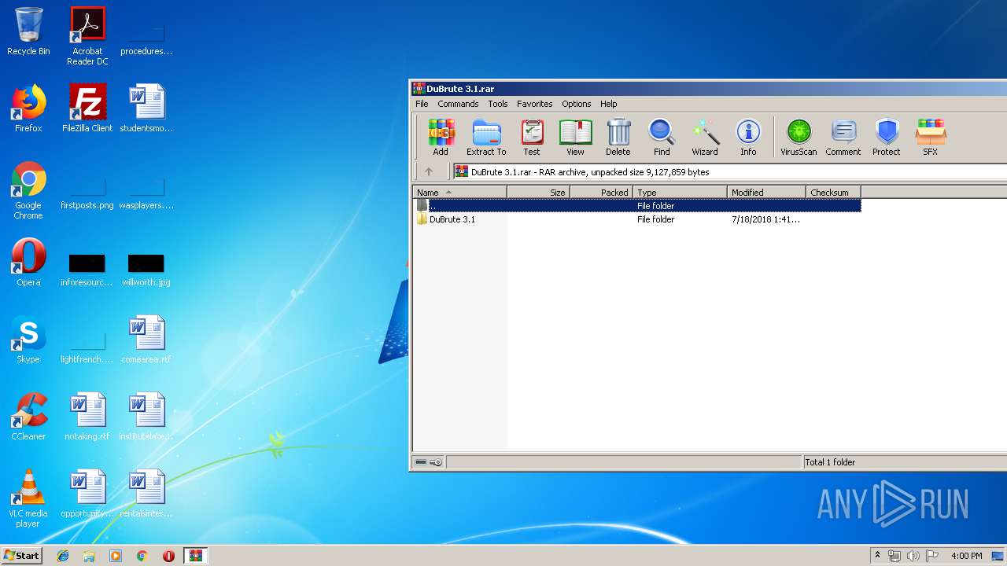Select the Acrobat Reader DC desktop icon
1007x566 pixels.
pos(87,37)
